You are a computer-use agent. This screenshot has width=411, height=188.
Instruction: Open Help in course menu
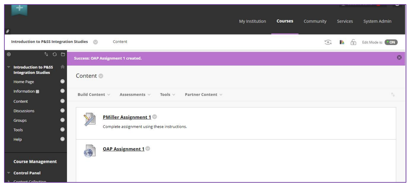click(x=17, y=139)
